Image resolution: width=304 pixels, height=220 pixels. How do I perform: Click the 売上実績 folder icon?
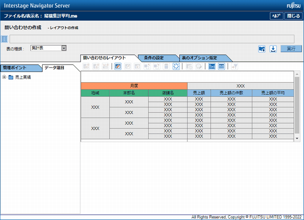[x=11, y=78]
